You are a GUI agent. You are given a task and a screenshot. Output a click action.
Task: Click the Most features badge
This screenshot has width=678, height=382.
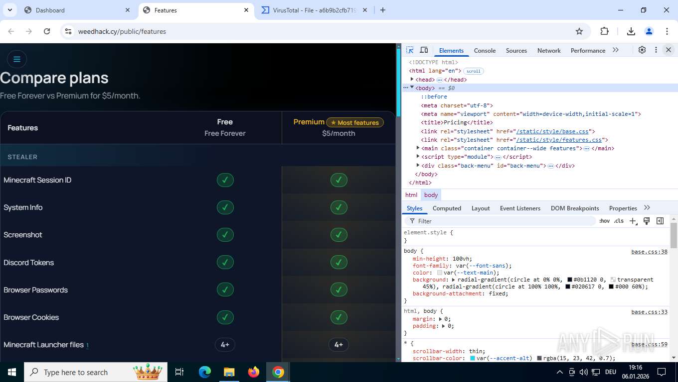[x=355, y=122]
